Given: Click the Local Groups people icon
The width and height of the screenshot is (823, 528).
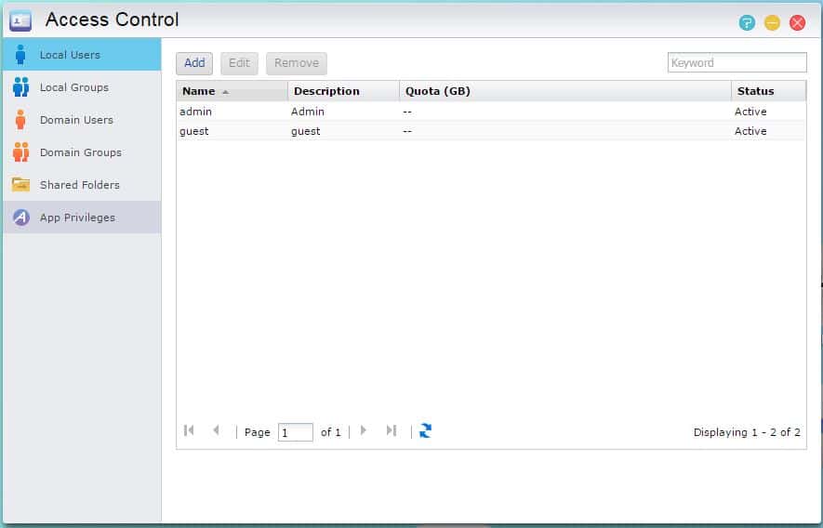Looking at the screenshot, I should (x=20, y=87).
